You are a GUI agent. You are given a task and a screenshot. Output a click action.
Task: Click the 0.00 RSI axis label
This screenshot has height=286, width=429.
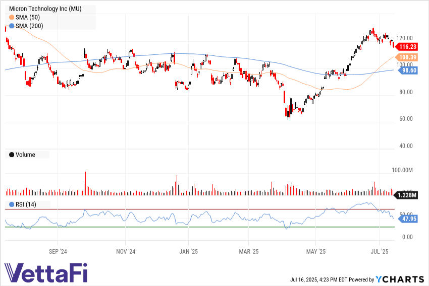point(407,237)
